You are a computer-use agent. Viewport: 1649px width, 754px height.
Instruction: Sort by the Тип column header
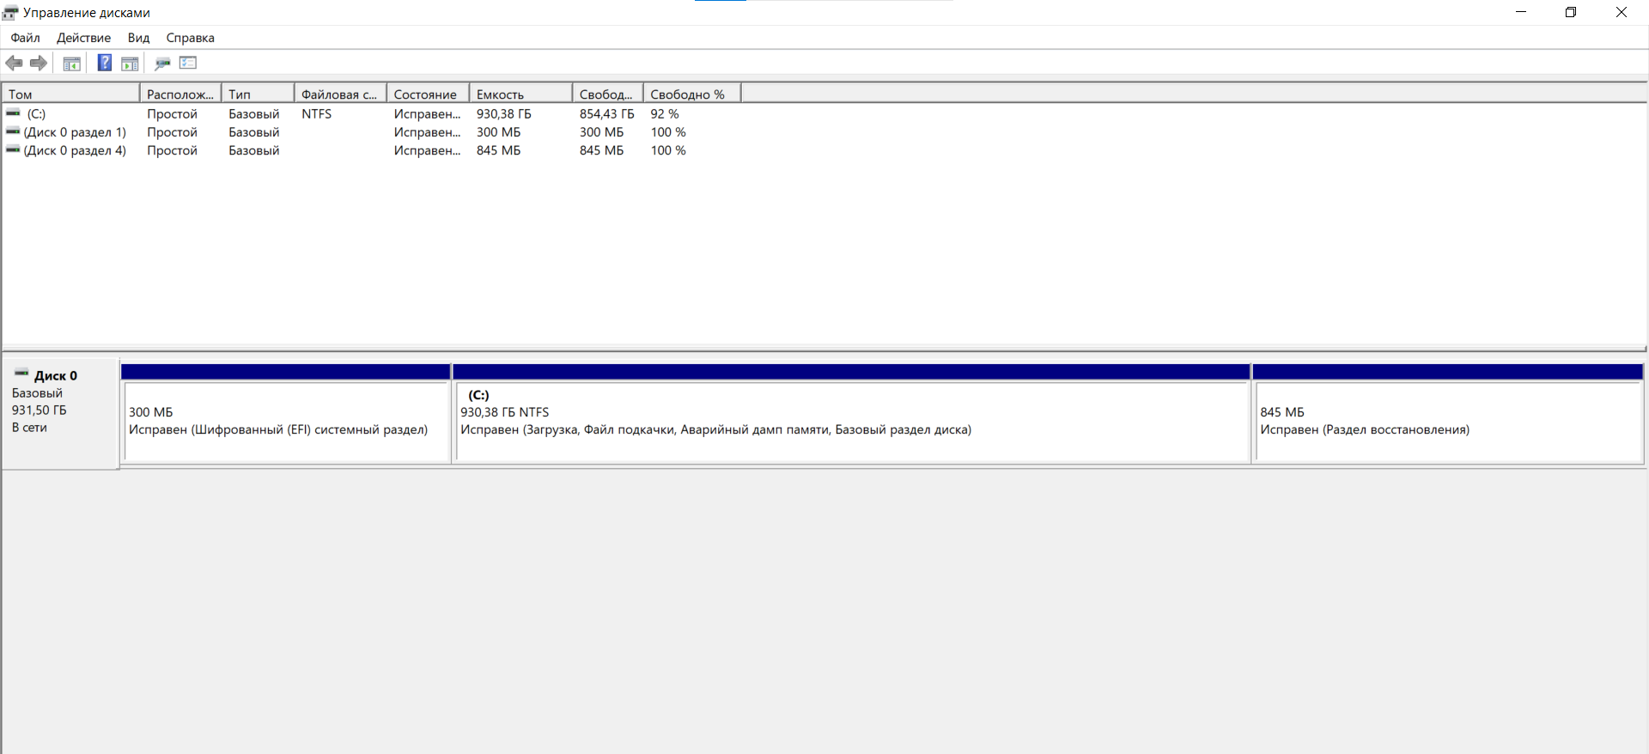pyautogui.click(x=258, y=94)
